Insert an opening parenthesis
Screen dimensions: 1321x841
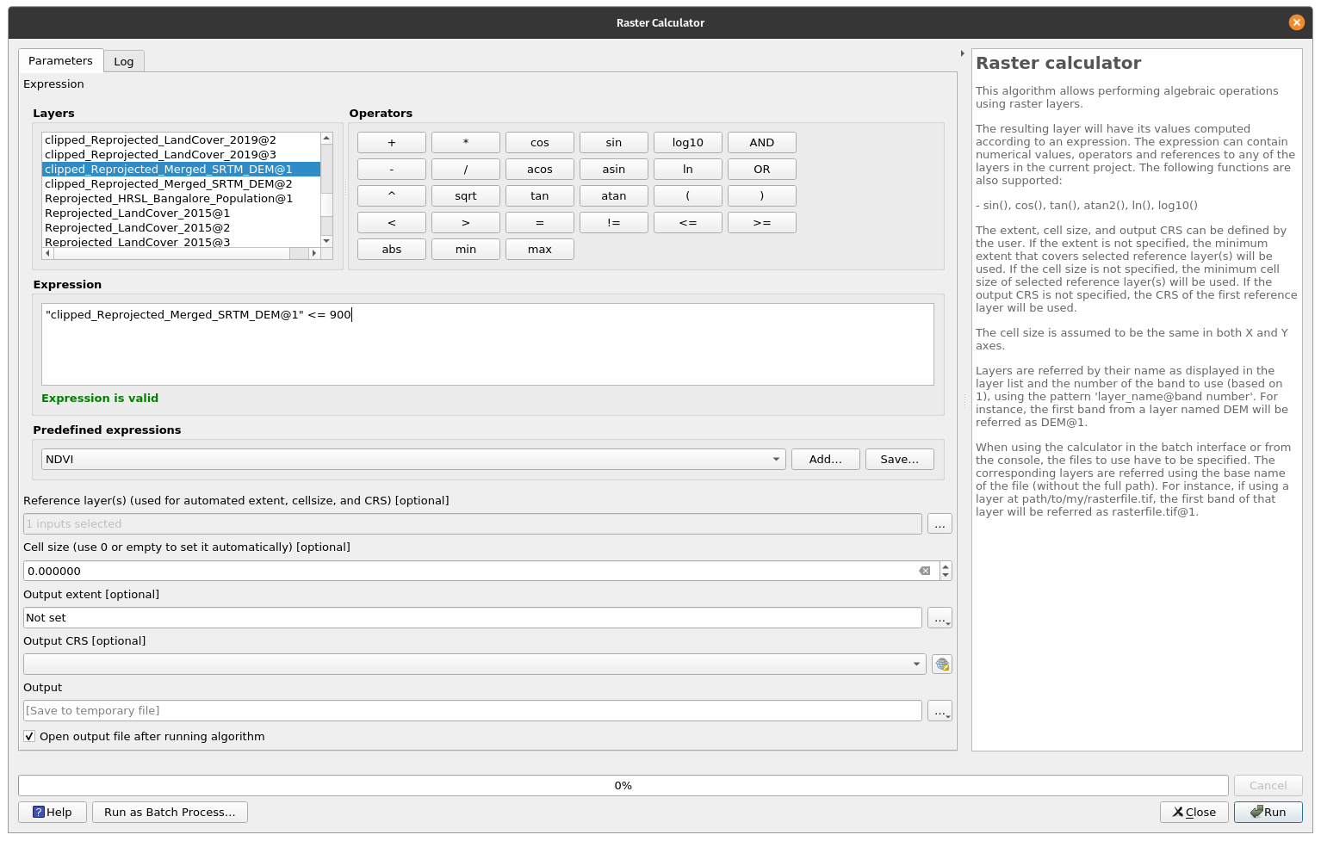pyautogui.click(x=688, y=196)
